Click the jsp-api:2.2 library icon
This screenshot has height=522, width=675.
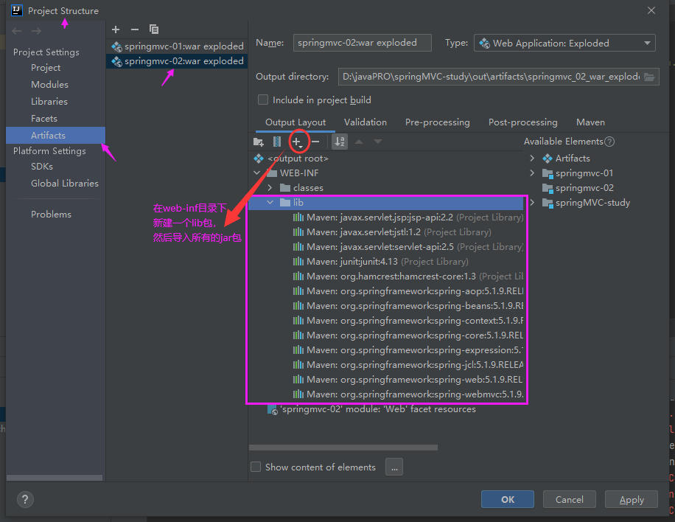click(x=298, y=217)
